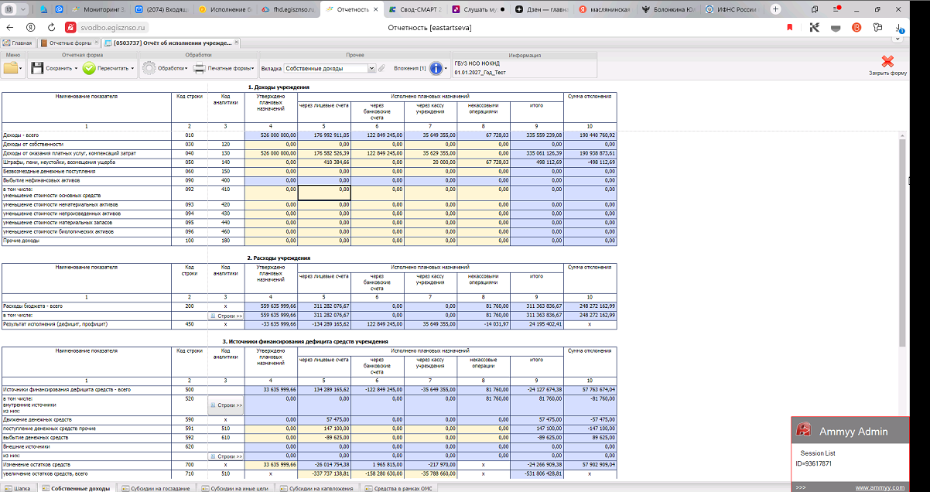Click the Печатные формы printer icon

pyautogui.click(x=199, y=68)
